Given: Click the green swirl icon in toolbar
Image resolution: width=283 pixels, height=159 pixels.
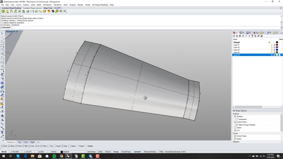Looking at the screenshot, I should tap(57, 11).
